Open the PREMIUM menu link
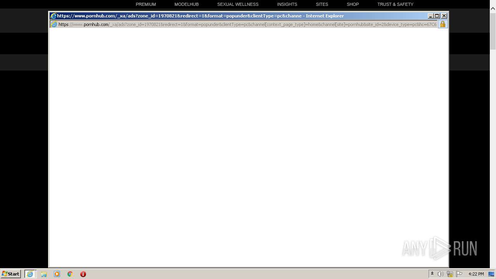The height and width of the screenshot is (279, 496). pos(146,4)
